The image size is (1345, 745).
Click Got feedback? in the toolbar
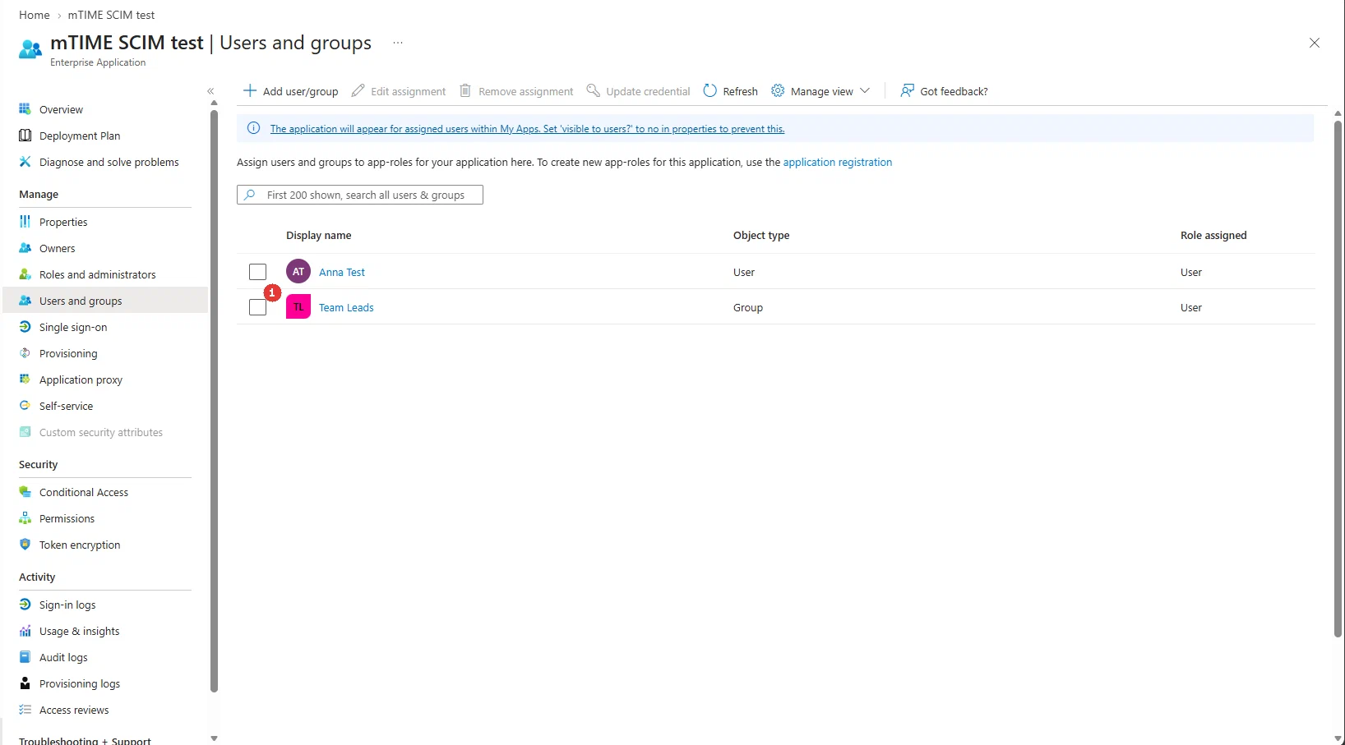tap(944, 91)
